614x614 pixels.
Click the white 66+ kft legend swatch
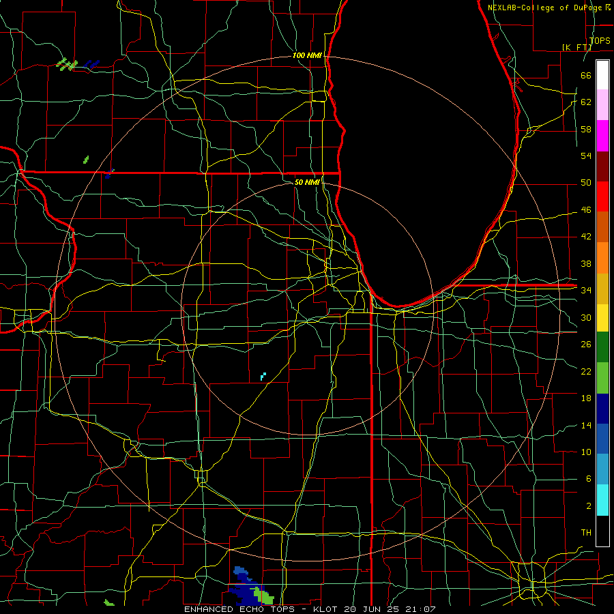pos(602,75)
